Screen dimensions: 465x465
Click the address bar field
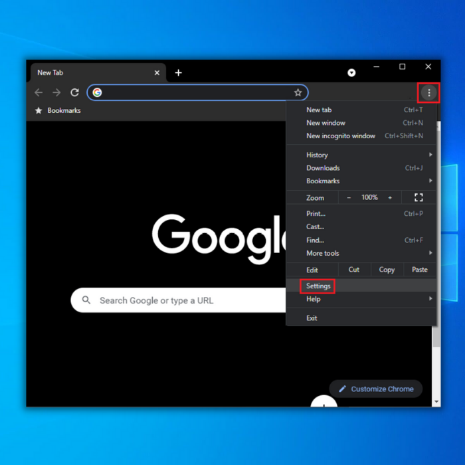click(197, 92)
